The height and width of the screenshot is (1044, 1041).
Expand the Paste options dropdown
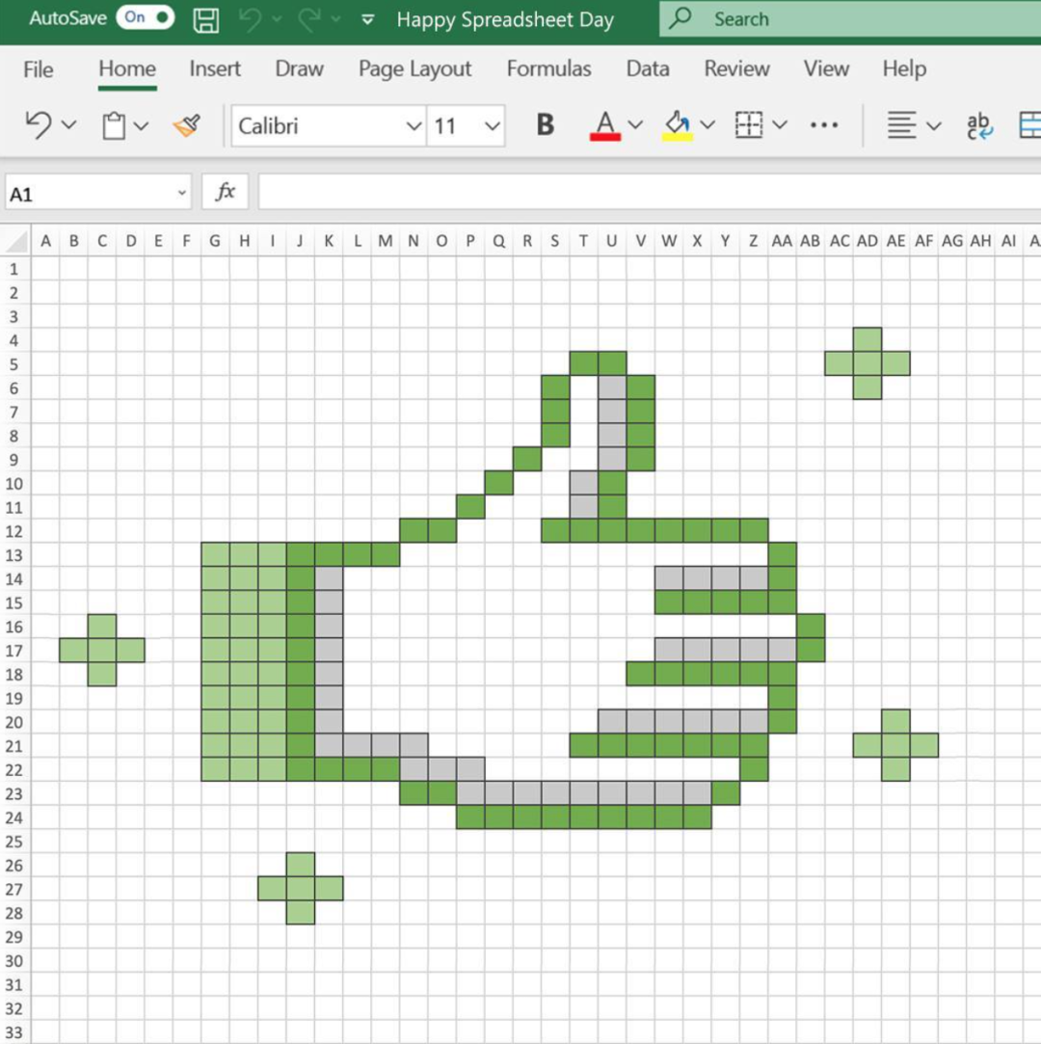141,125
